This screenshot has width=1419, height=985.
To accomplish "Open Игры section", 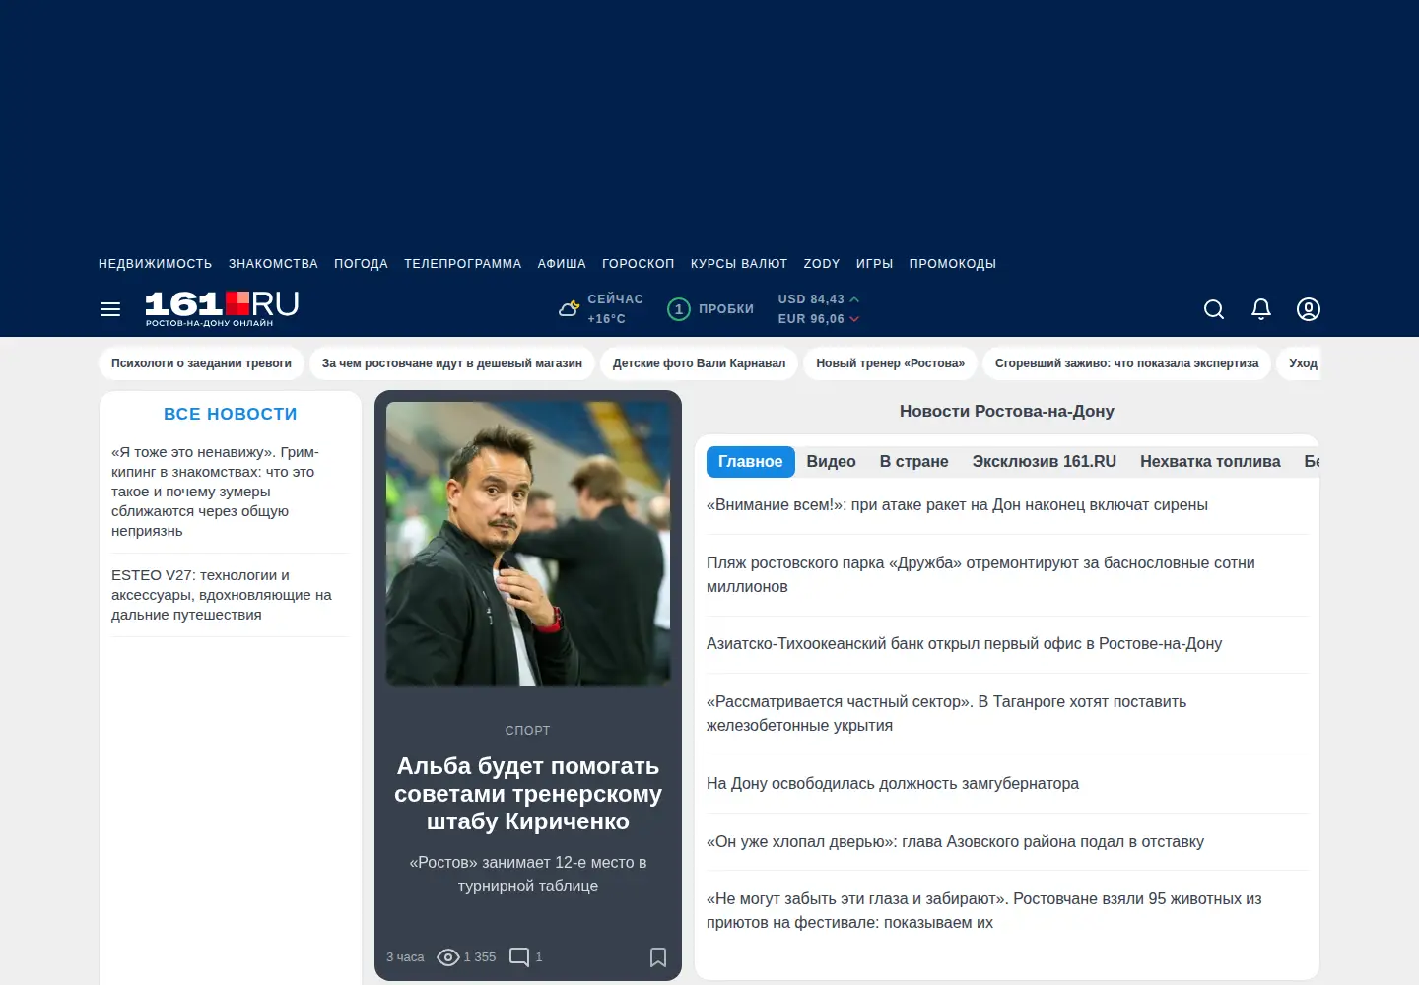I will (875, 264).
